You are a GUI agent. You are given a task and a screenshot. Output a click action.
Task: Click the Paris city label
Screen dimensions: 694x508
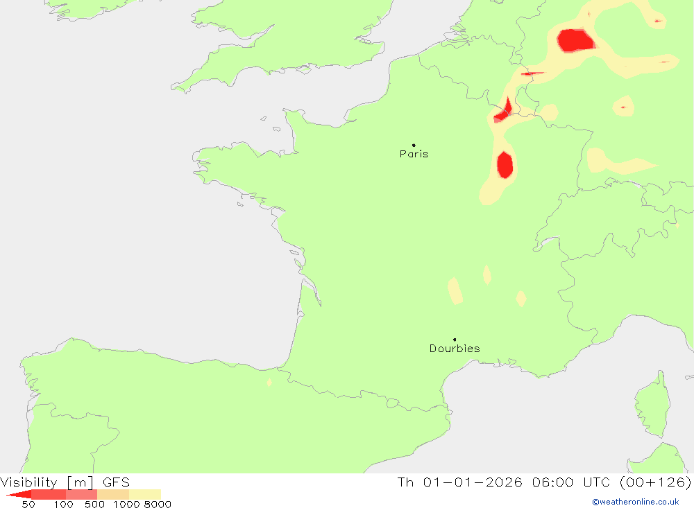coord(414,154)
